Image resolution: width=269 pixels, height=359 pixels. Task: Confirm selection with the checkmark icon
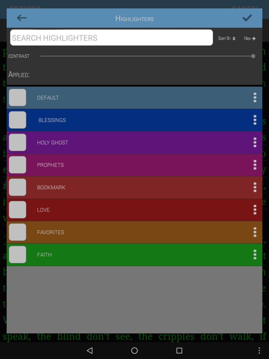(x=247, y=18)
